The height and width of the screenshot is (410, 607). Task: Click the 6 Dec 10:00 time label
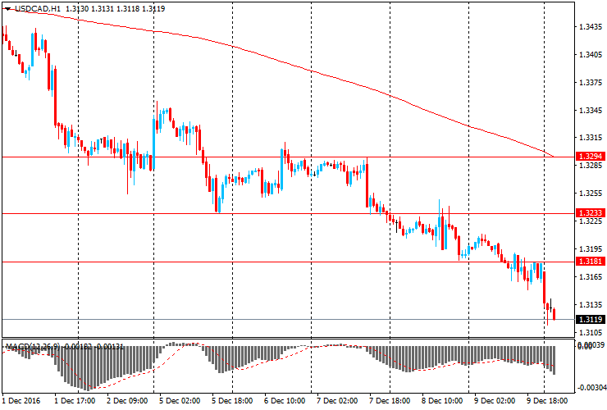pyautogui.click(x=285, y=400)
